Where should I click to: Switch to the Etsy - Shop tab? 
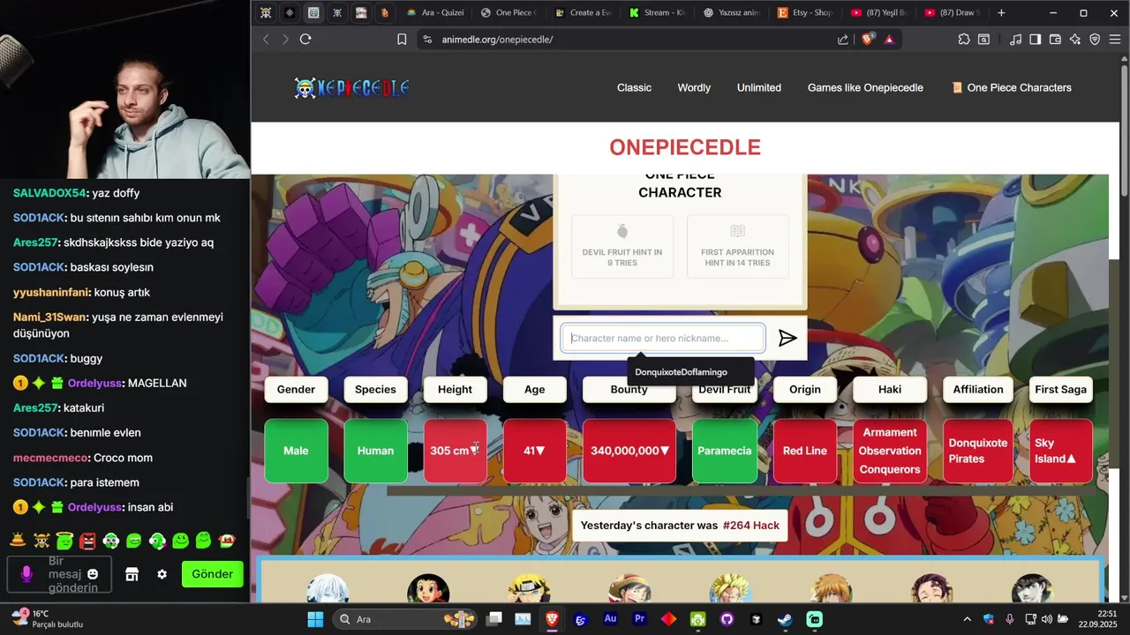tap(805, 12)
